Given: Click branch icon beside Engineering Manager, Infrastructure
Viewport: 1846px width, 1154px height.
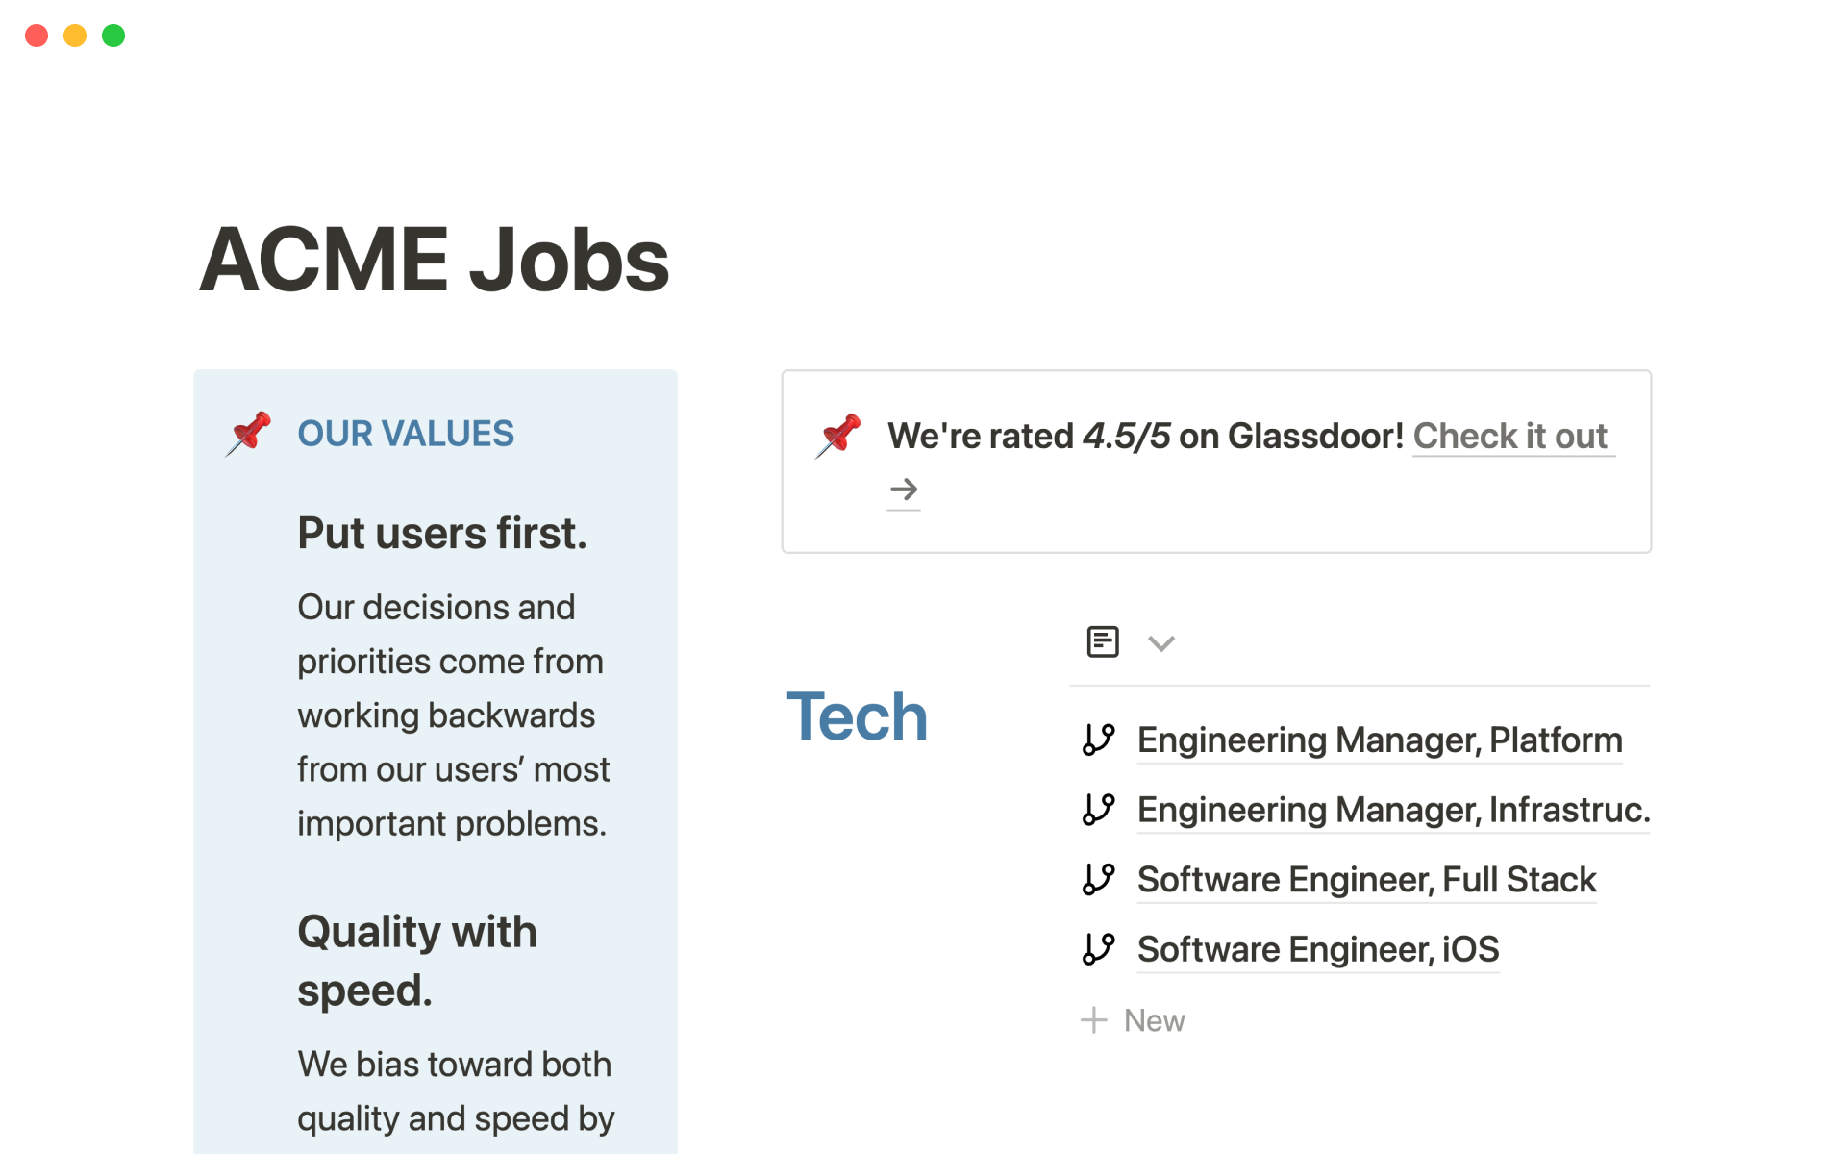Looking at the screenshot, I should pos(1098,810).
